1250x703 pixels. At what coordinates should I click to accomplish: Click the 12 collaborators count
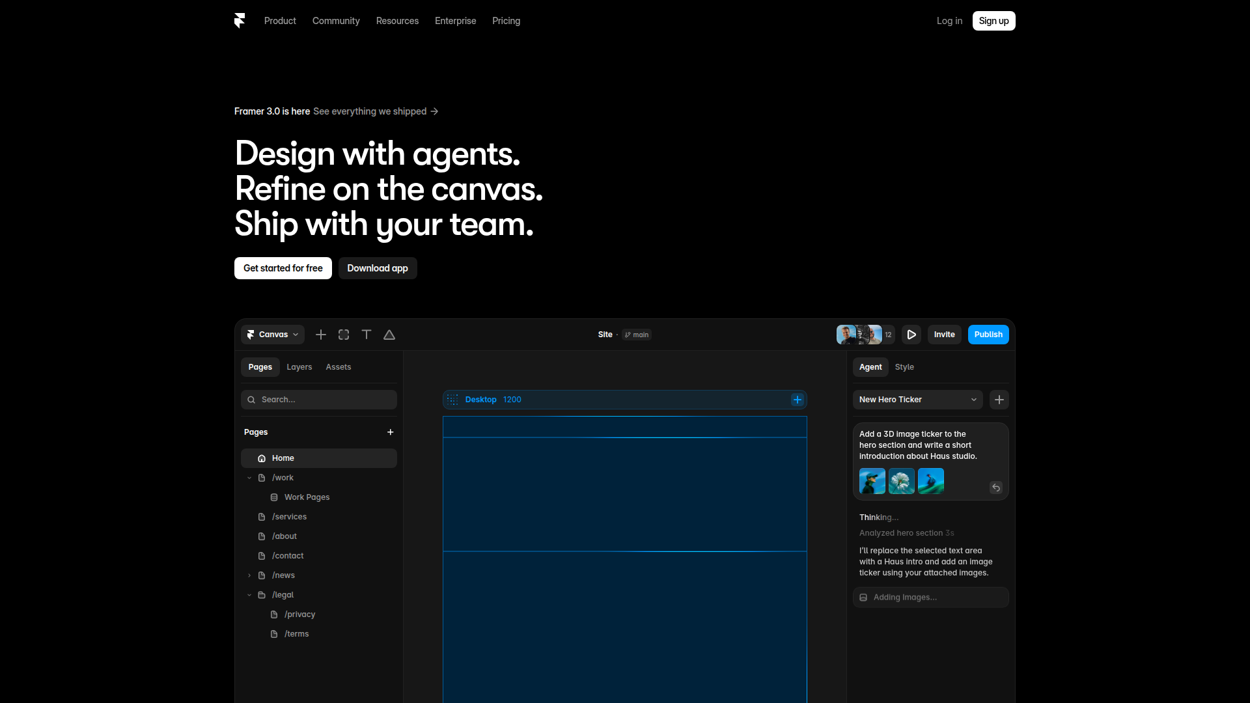click(888, 335)
